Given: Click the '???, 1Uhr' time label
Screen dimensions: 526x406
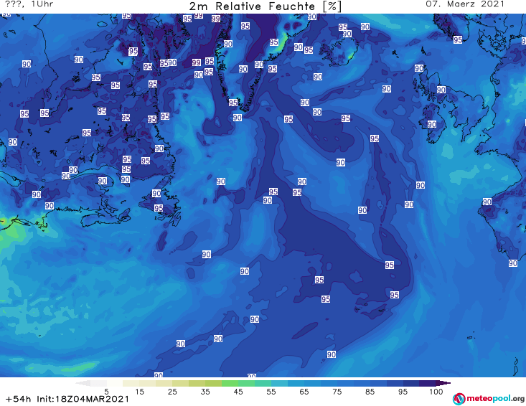Looking at the screenshot, I should pyautogui.click(x=29, y=4).
